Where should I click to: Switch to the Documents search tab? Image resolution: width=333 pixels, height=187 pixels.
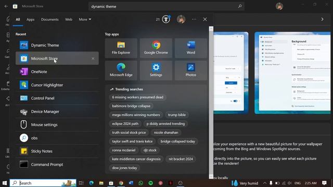pos(50,19)
